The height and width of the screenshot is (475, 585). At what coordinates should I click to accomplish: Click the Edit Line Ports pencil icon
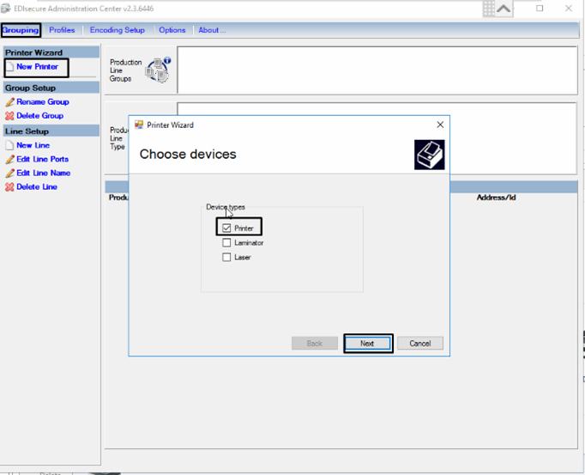(9, 160)
